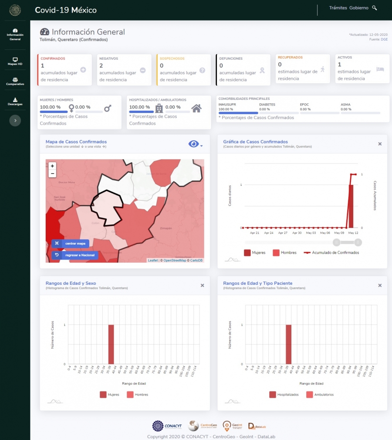Screen dimensions: 392x440
Task: Open the Trámites link in the header
Action: pyautogui.click(x=338, y=8)
